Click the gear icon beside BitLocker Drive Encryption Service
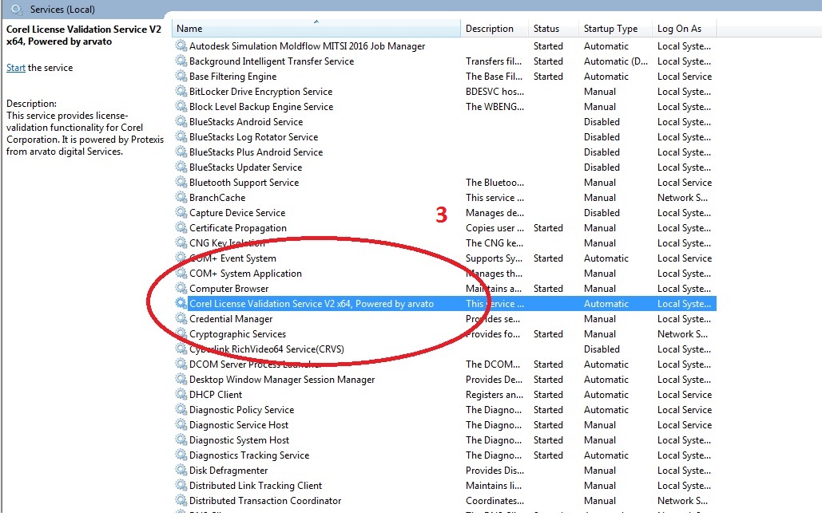The image size is (822, 528). pos(181,91)
